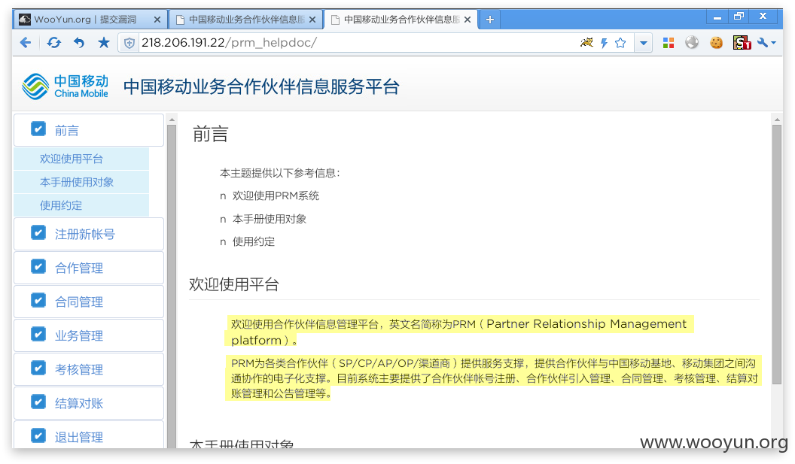Click the 欢迎使用平台 section heading
Image resolution: width=795 pixels, height=464 pixels.
(233, 284)
